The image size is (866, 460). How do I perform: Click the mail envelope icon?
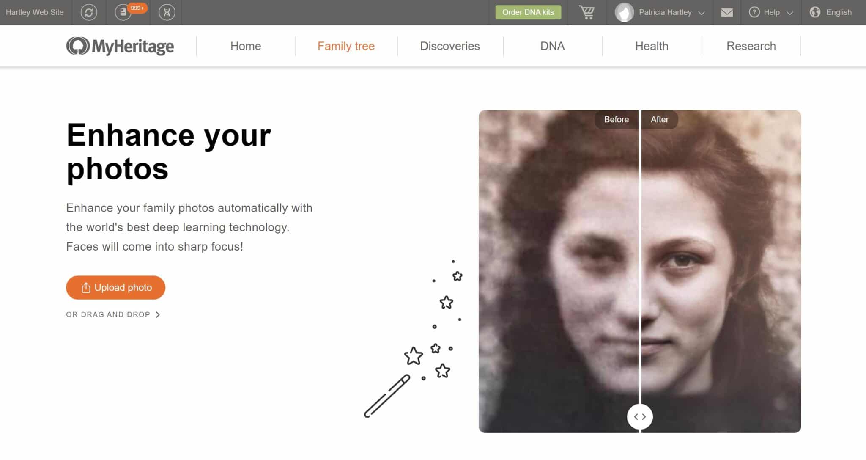(727, 12)
